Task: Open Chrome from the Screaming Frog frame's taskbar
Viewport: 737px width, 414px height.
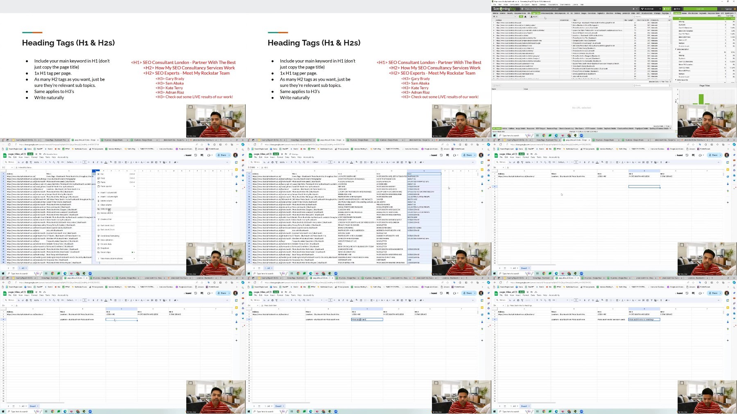Action: tap(544, 136)
